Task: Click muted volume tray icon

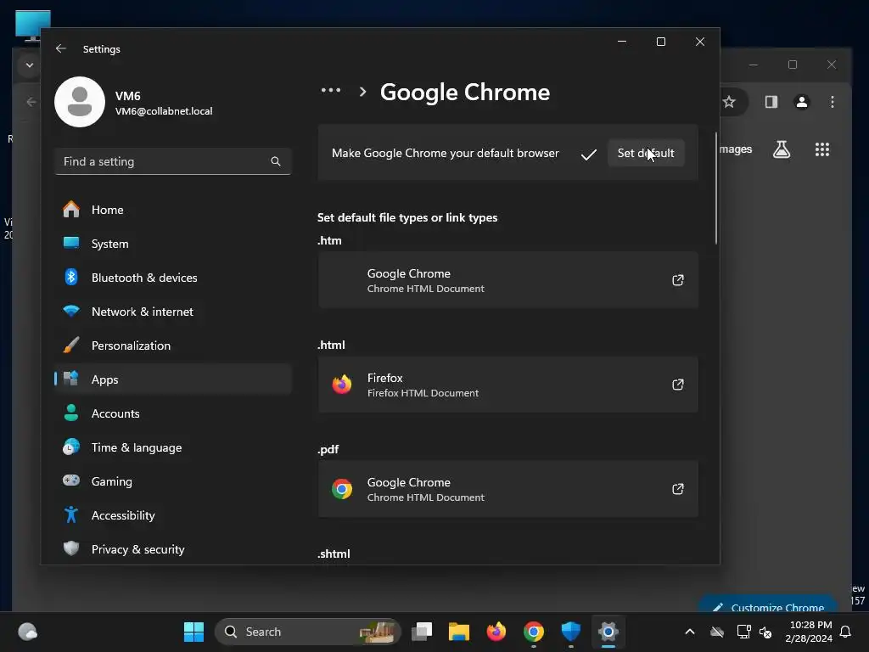Action: point(765,632)
